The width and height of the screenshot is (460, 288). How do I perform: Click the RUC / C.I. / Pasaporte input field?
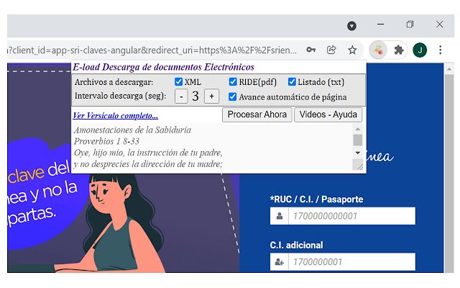pos(351,216)
